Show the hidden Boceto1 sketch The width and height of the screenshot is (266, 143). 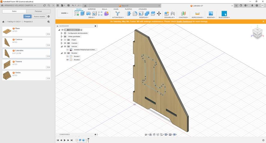coord(68,57)
